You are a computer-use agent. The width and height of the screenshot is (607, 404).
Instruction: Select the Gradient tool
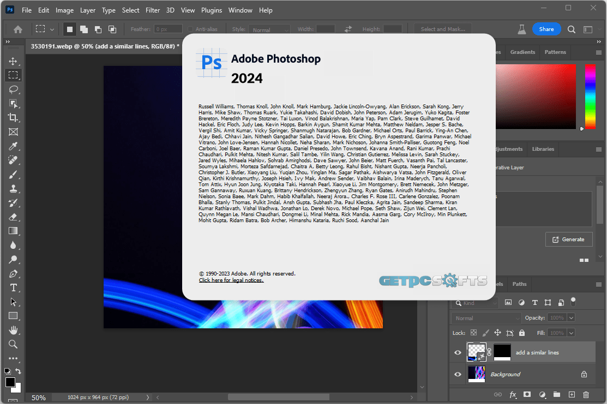[x=13, y=231]
